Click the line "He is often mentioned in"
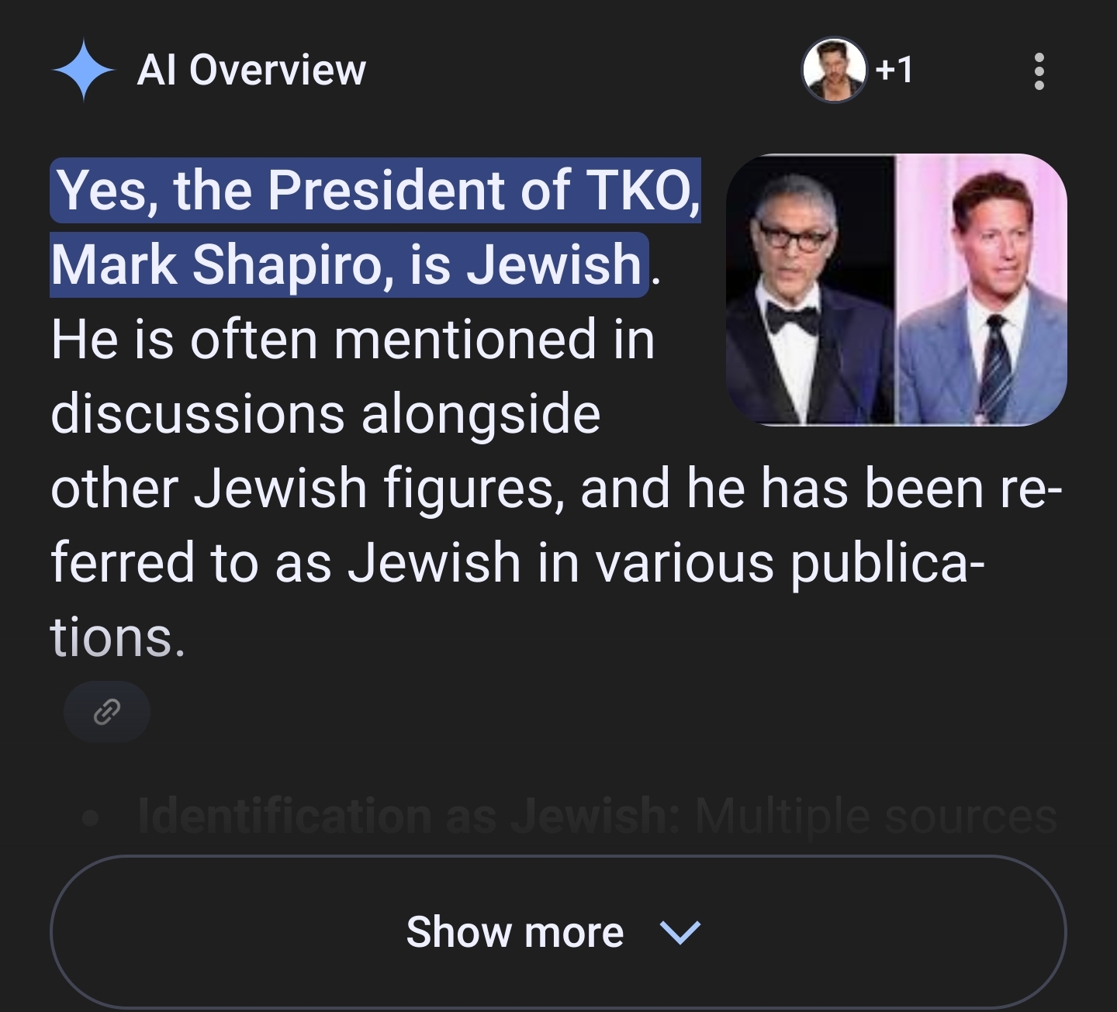Screen dimensions: 1117x1012 (353, 340)
